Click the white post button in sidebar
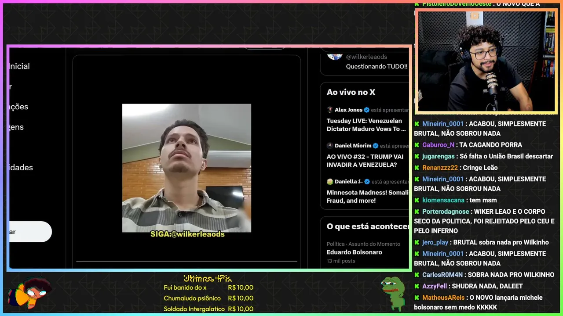 pos(30,232)
